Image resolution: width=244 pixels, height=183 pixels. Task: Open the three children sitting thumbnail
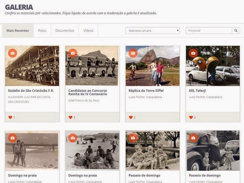(x=153, y=150)
